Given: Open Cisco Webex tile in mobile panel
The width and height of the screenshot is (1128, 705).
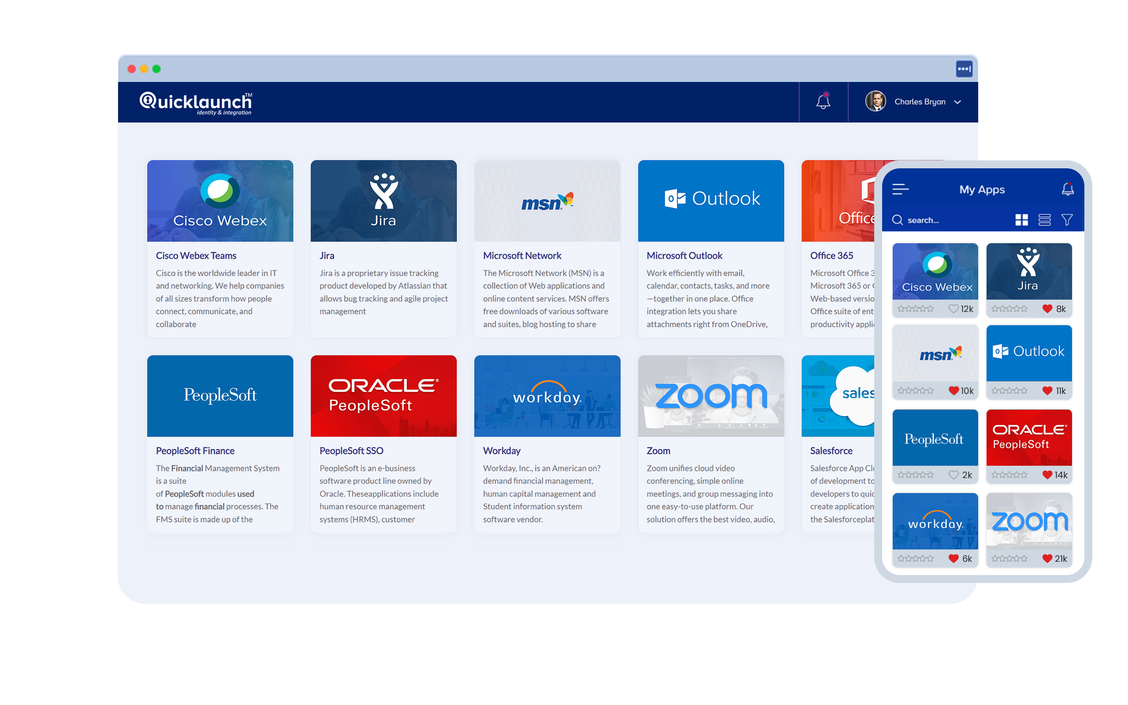Looking at the screenshot, I should (935, 271).
